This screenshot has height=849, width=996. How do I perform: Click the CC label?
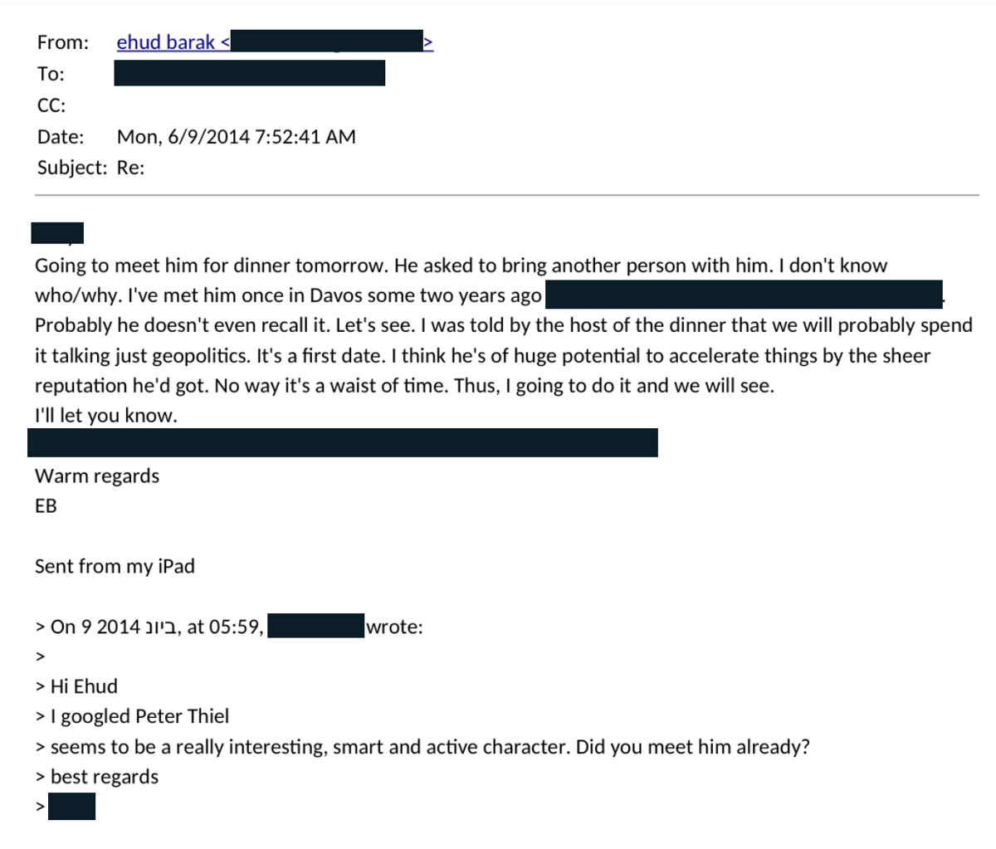(x=51, y=105)
